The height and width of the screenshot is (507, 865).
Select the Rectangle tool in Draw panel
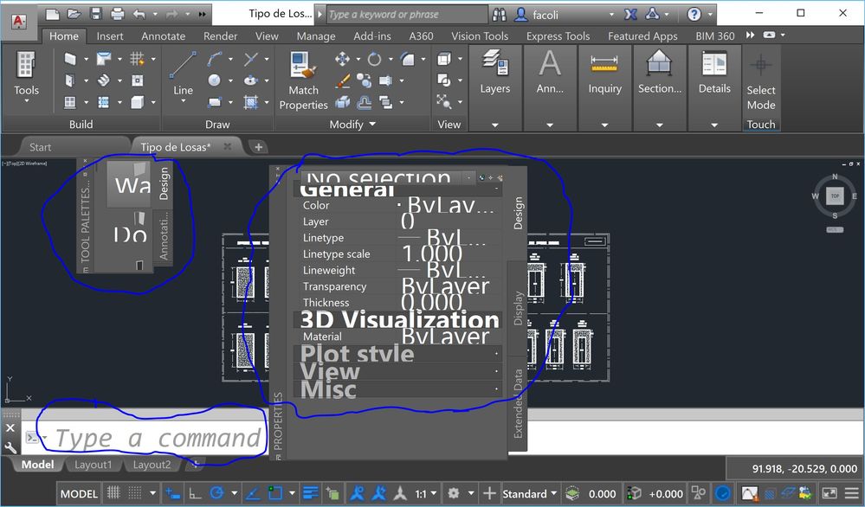pyautogui.click(x=215, y=102)
